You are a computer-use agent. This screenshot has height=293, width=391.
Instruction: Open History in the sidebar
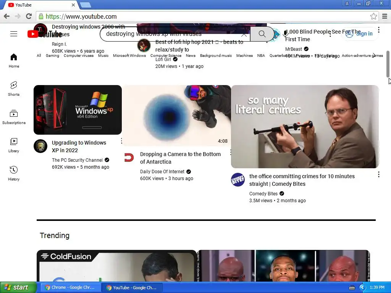14,174
